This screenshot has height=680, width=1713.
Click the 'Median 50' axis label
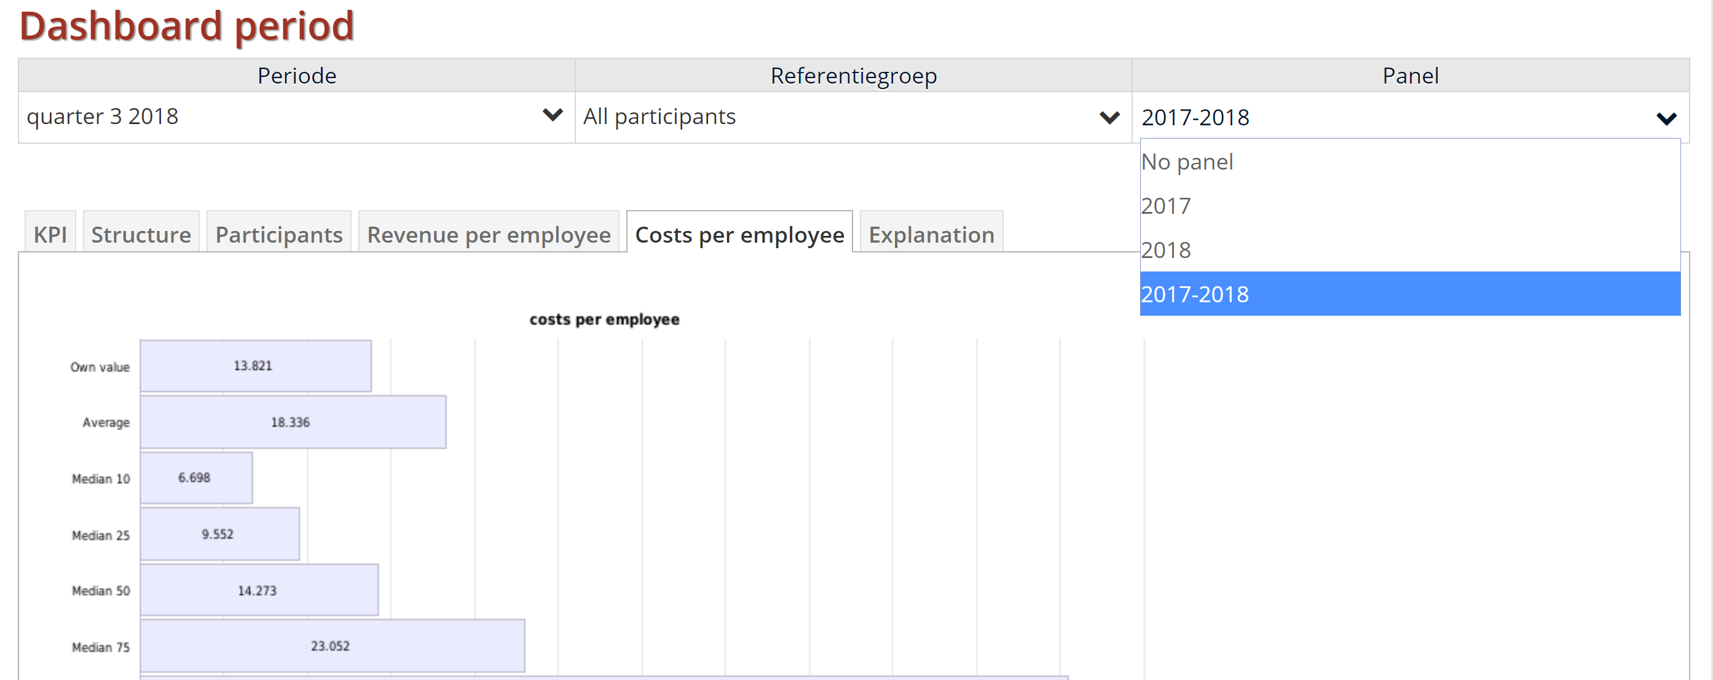click(x=100, y=591)
